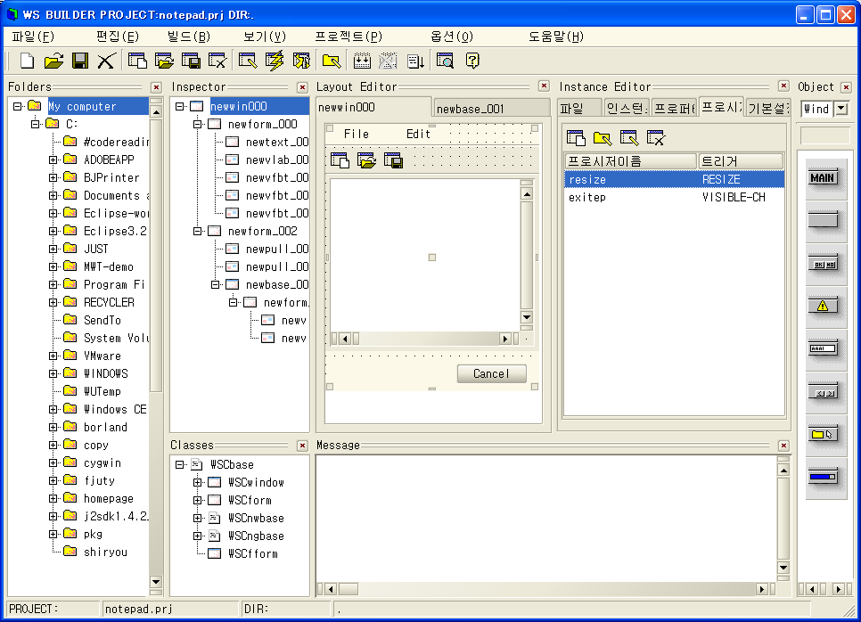Close the Message panel
The image size is (861, 622).
click(x=784, y=446)
